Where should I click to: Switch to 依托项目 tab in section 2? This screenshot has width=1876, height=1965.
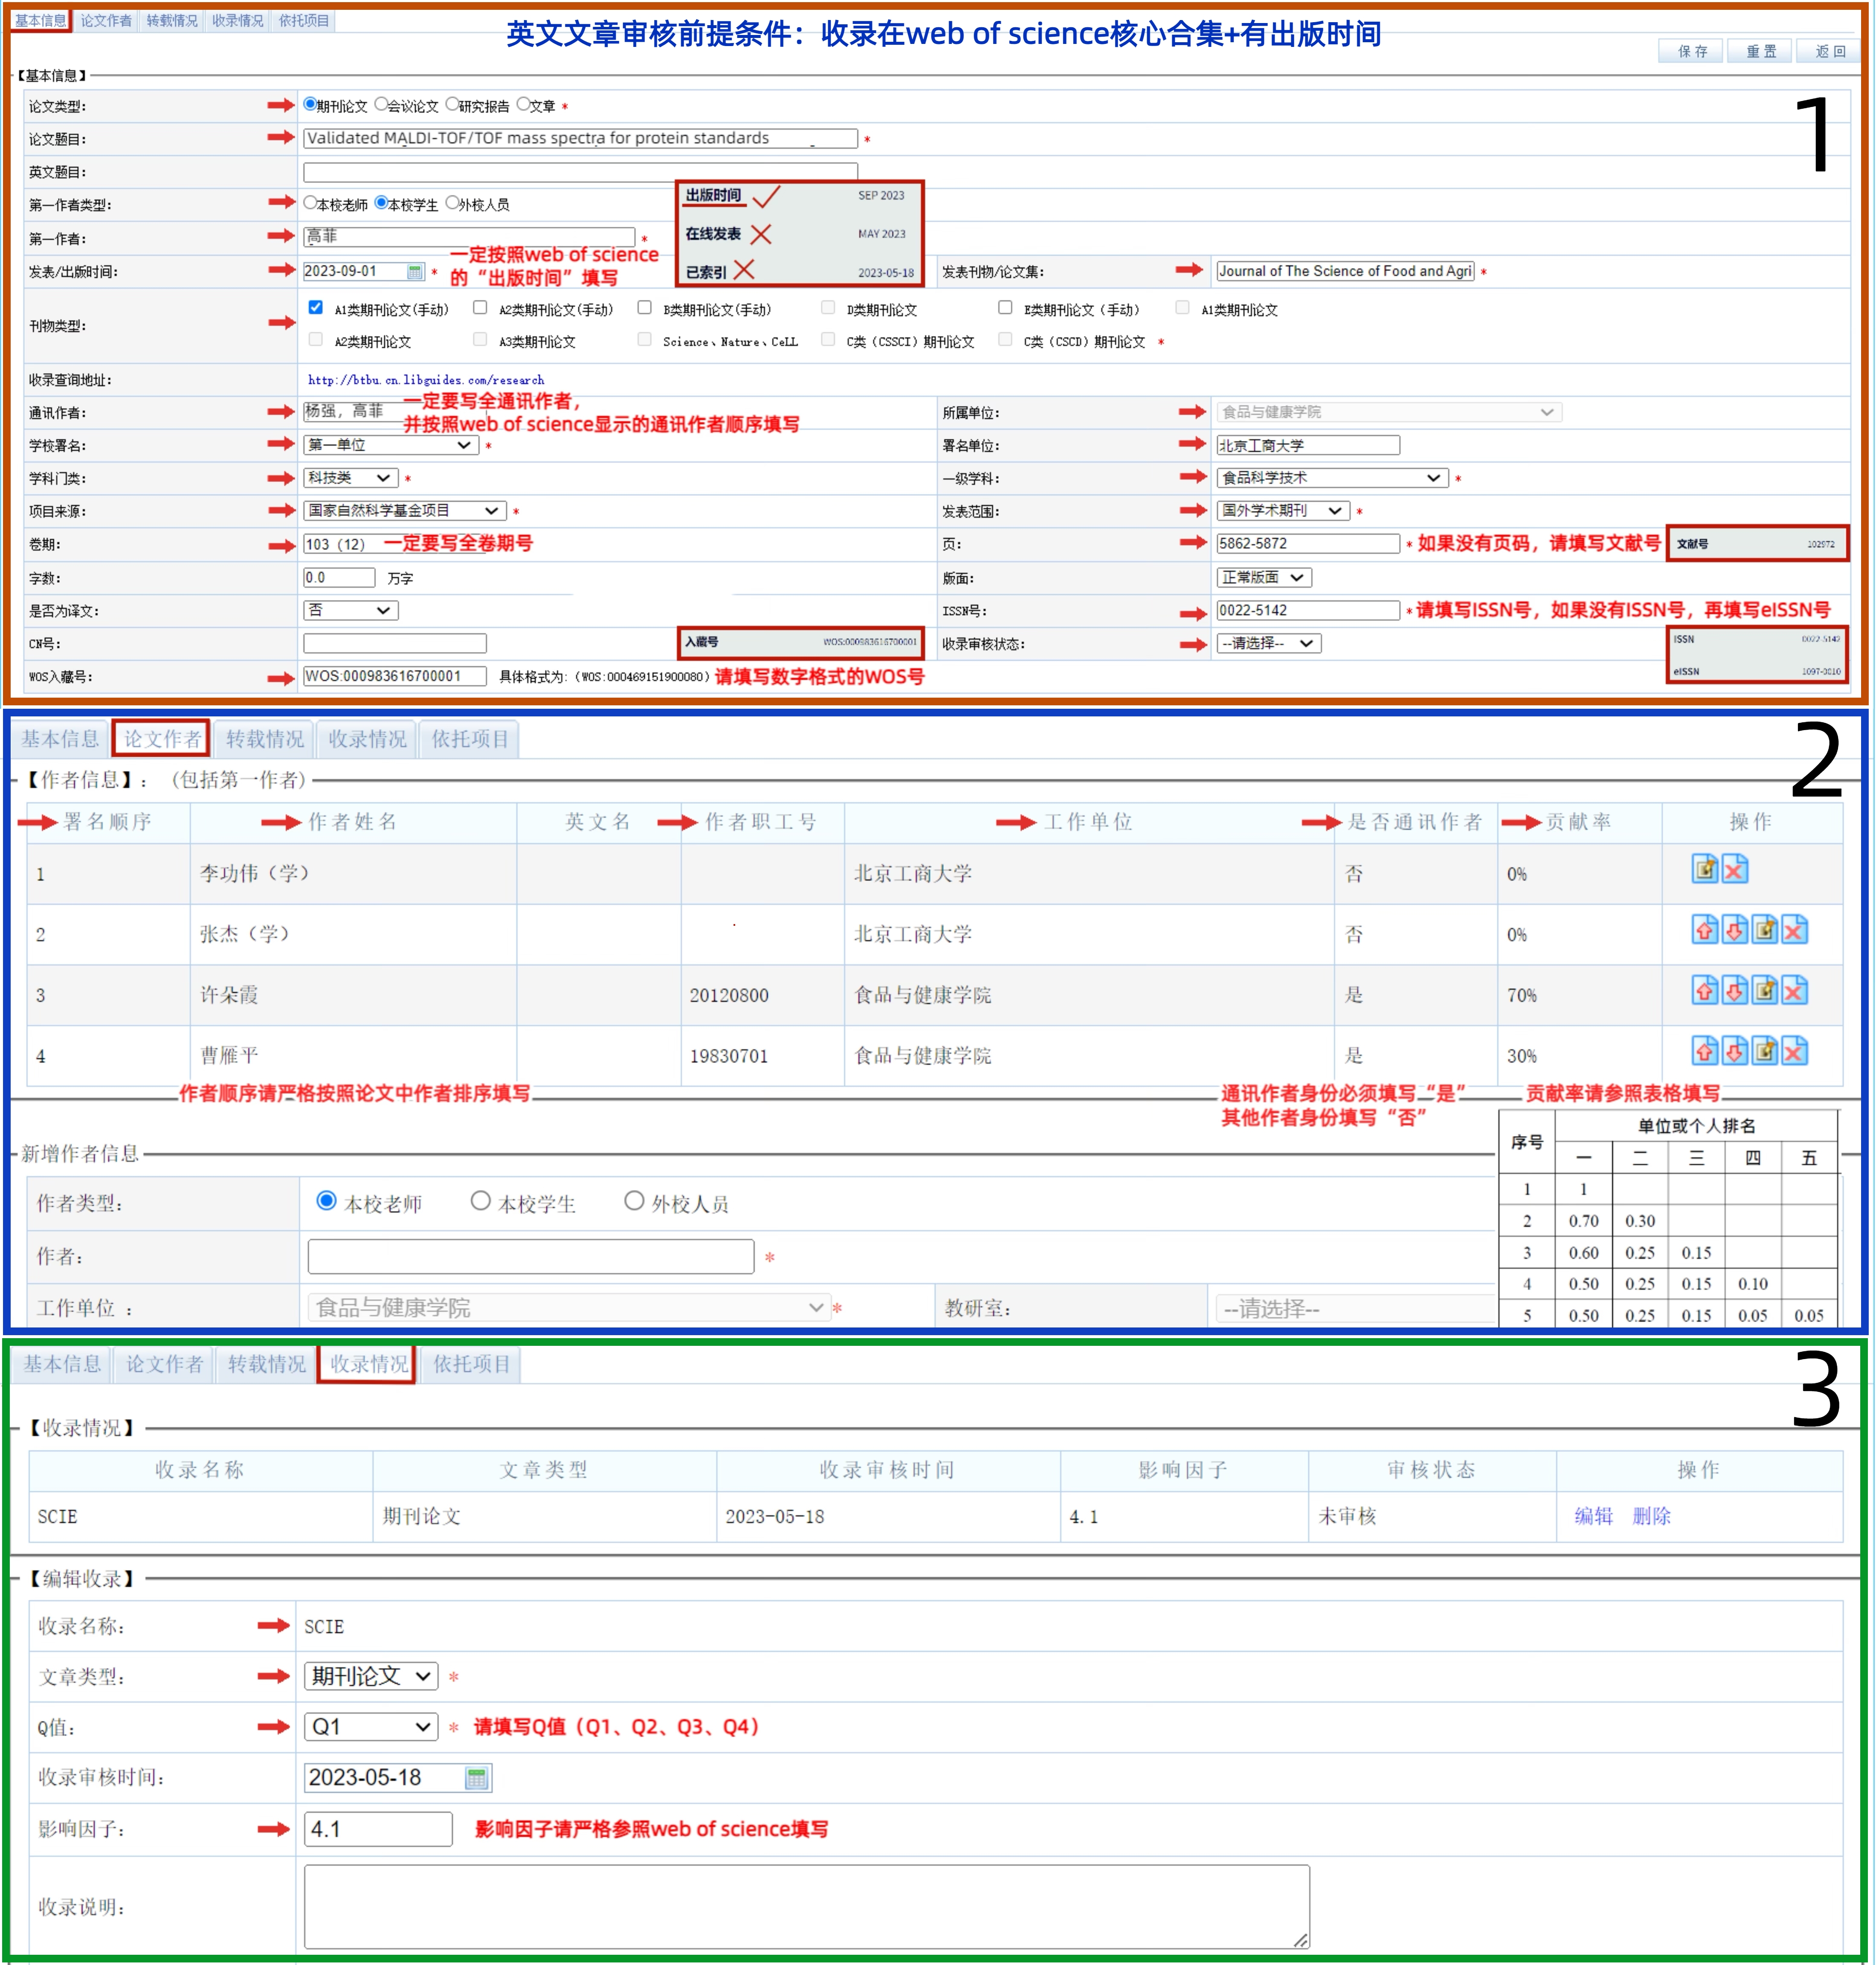tap(470, 739)
